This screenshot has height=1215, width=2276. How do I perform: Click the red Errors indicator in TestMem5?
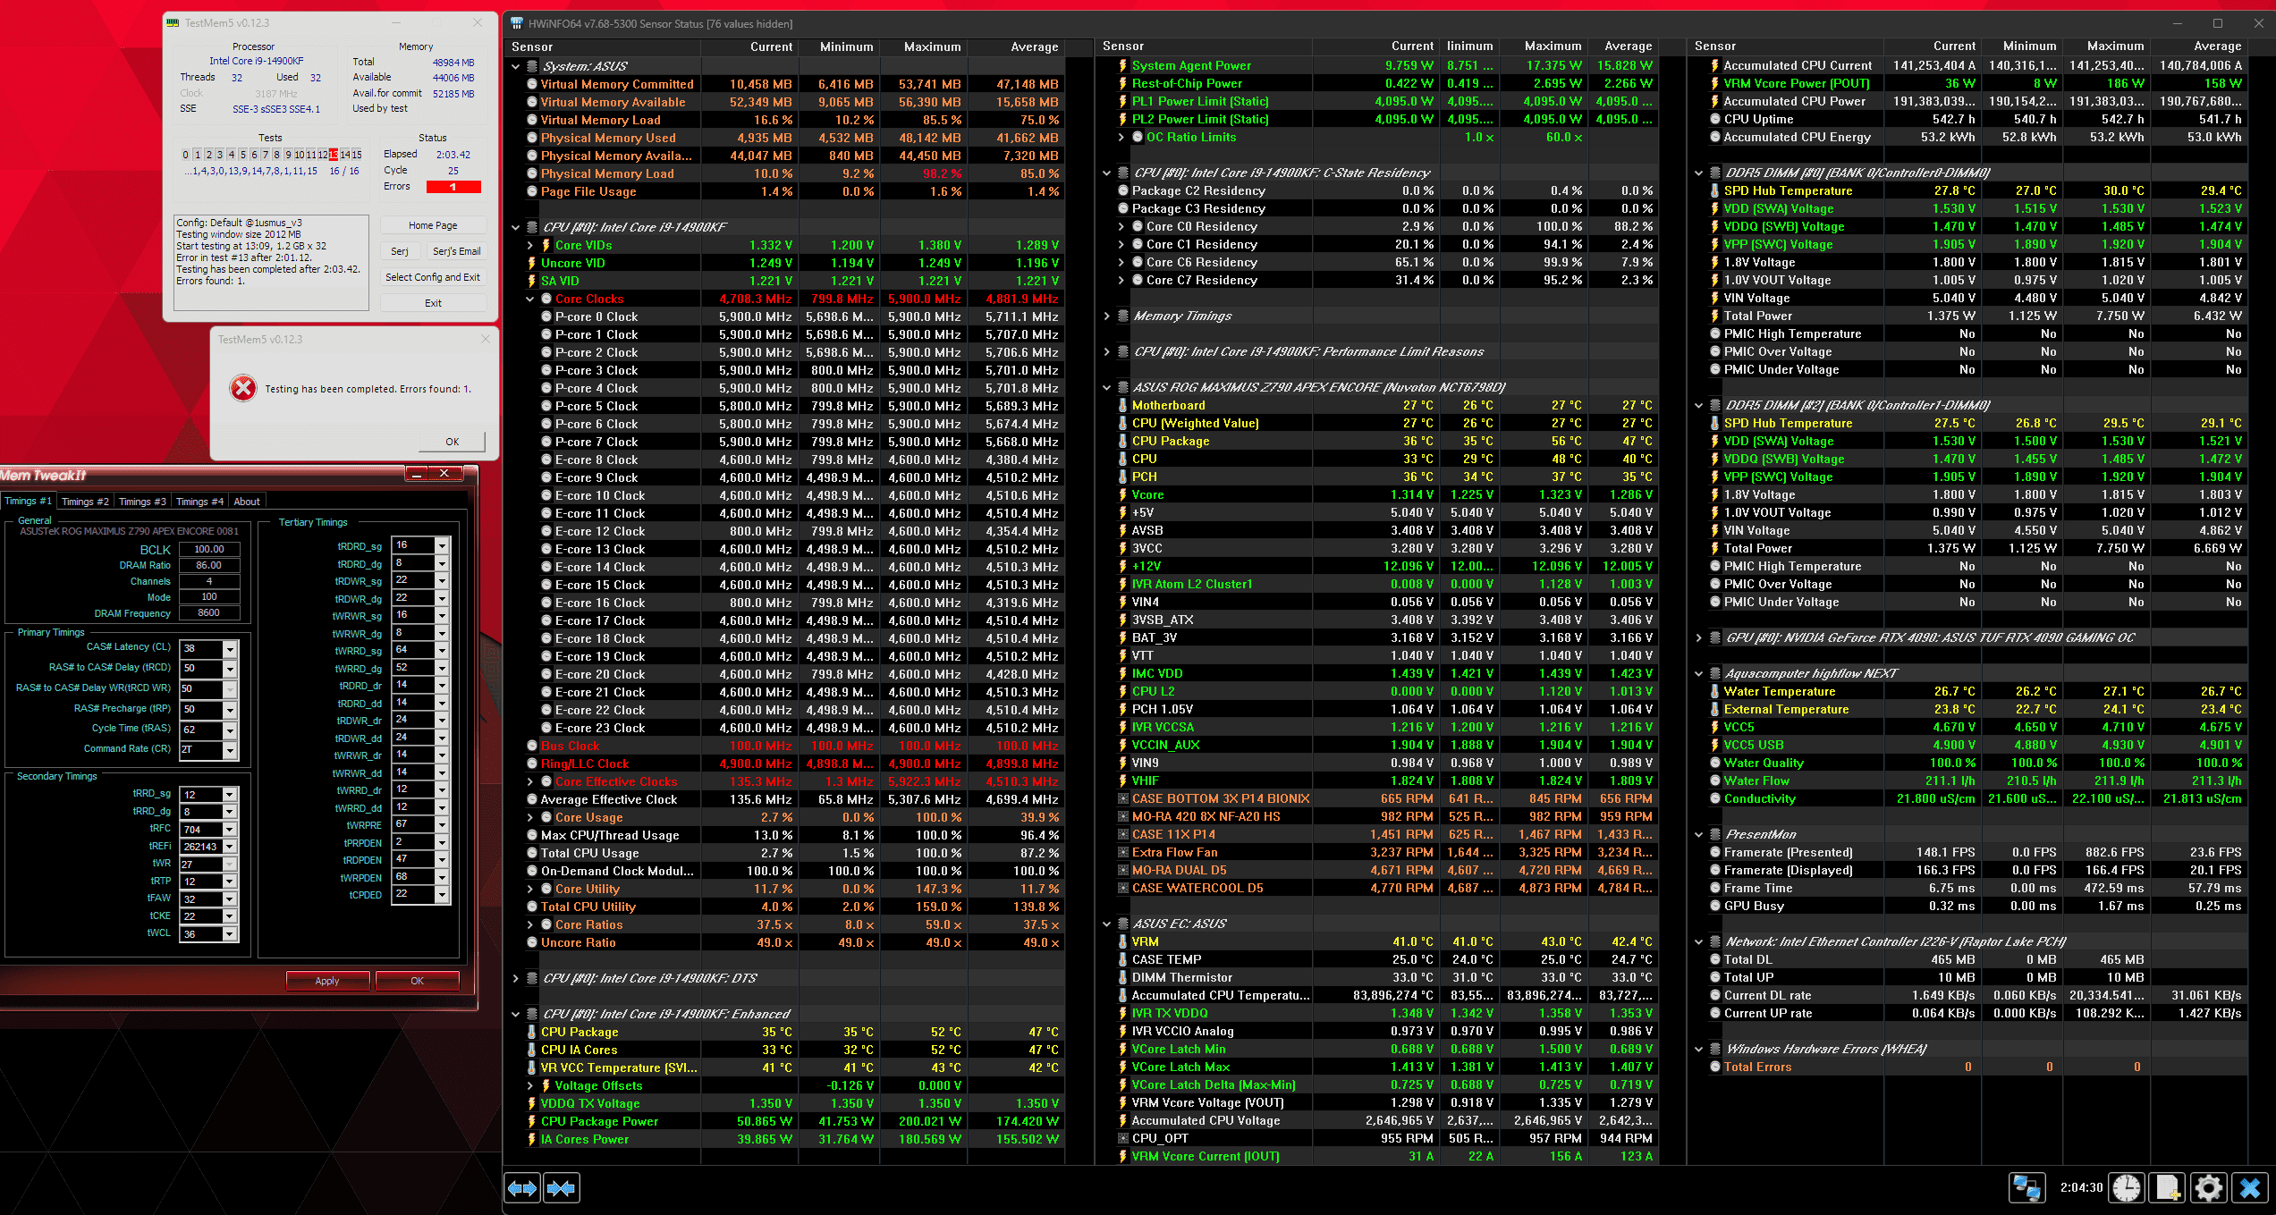click(x=453, y=187)
